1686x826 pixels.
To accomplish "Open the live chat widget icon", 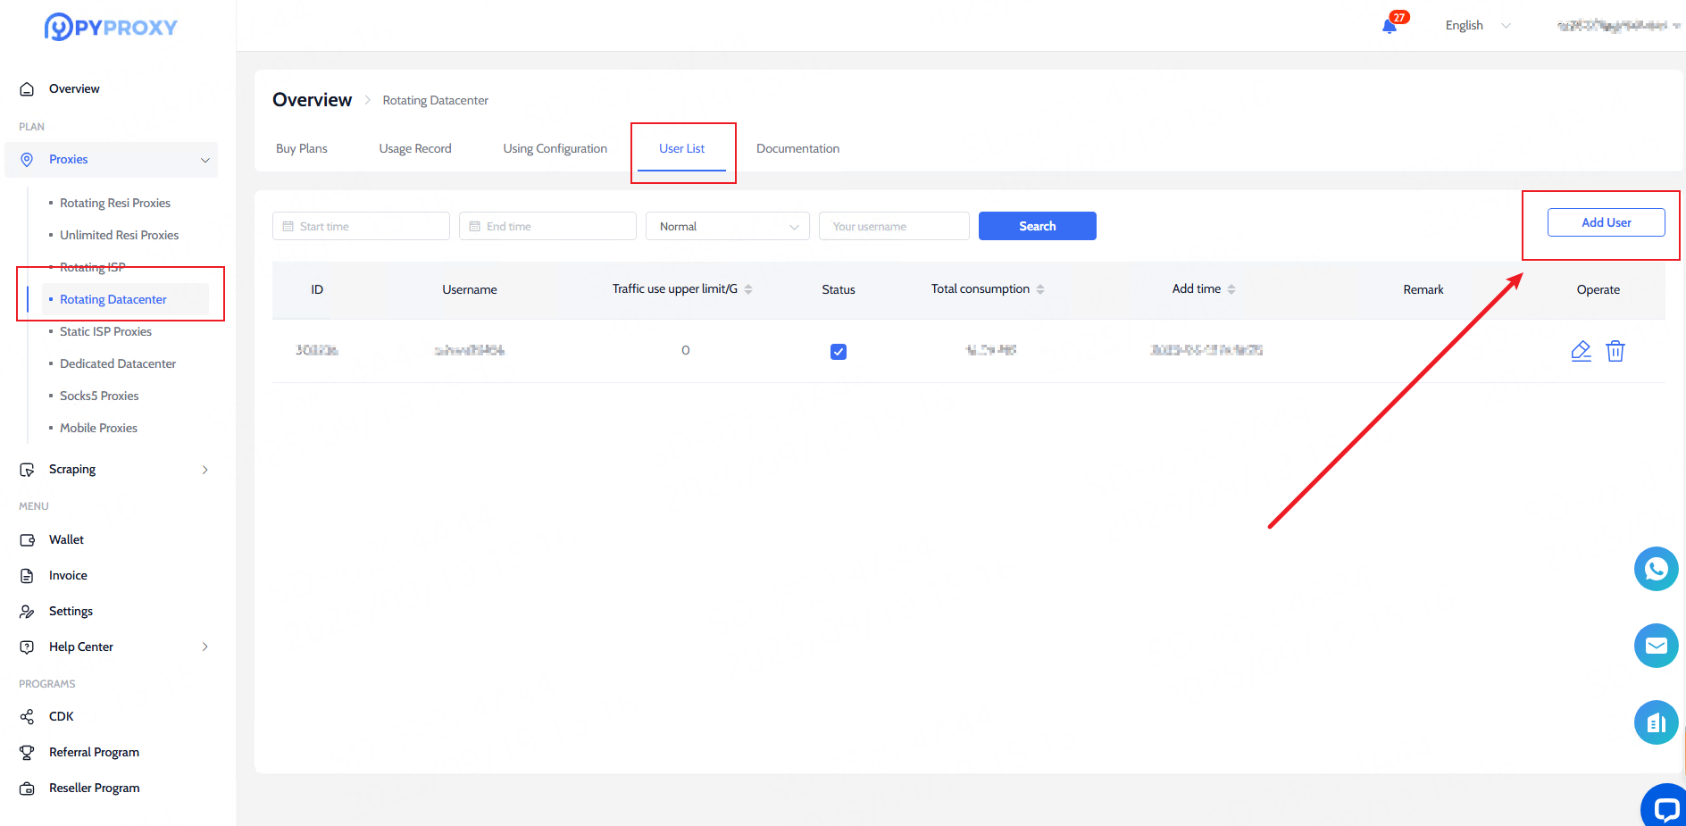I will (x=1665, y=807).
